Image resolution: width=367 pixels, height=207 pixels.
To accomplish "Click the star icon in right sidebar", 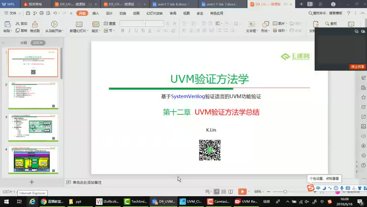I will pos(363,97).
